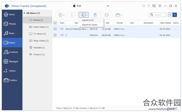Switch to list view
Viewport: 182px width, 112px height.
175,15
